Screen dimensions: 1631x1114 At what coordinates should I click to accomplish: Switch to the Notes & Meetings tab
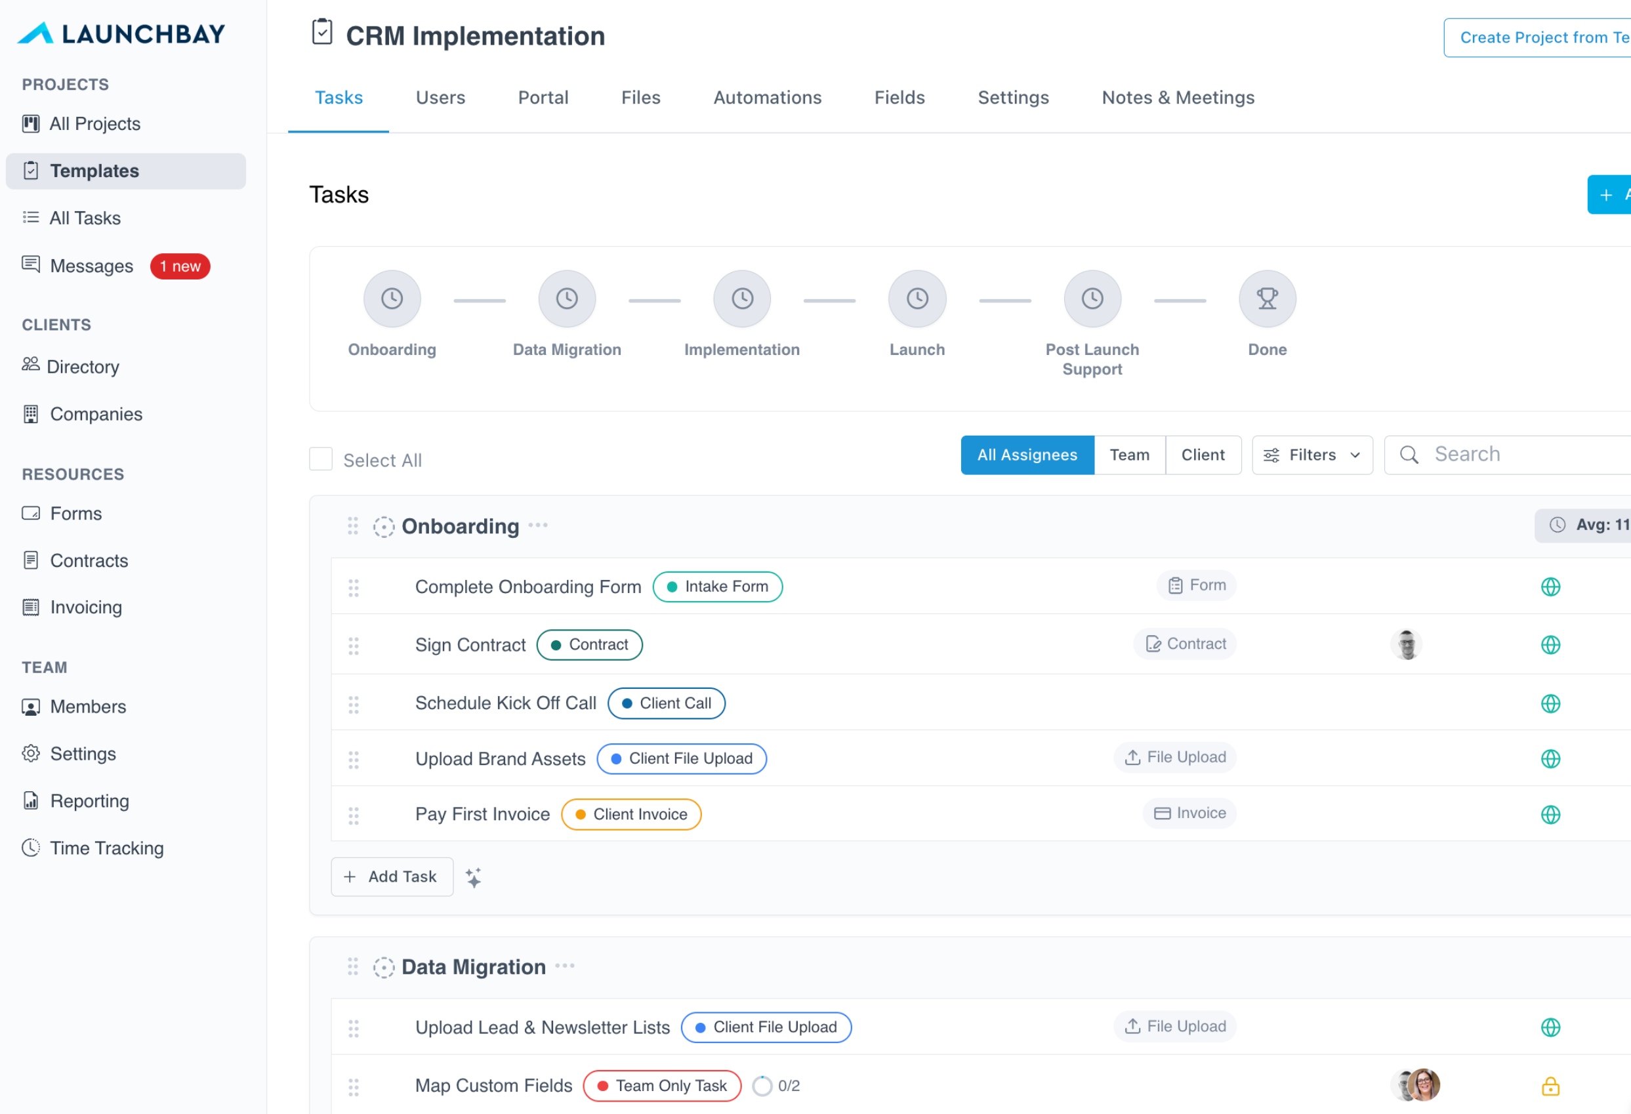1177,98
